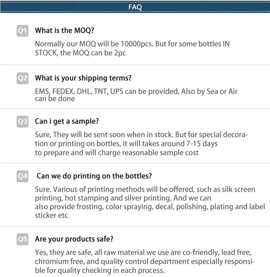Screen dimensions: 270x277
Task: Click the Q4 badge icon
Action: click(22, 176)
